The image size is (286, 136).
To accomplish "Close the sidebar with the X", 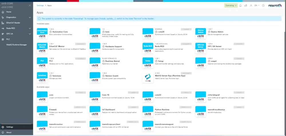I will click(30, 5).
